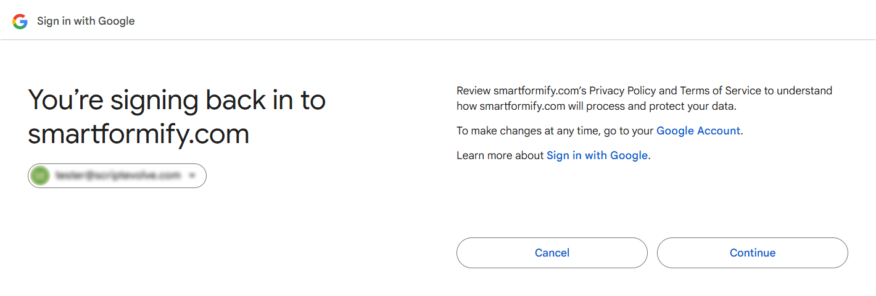
Task: Click the words "Privacy Policy" in the description
Action: pos(622,91)
